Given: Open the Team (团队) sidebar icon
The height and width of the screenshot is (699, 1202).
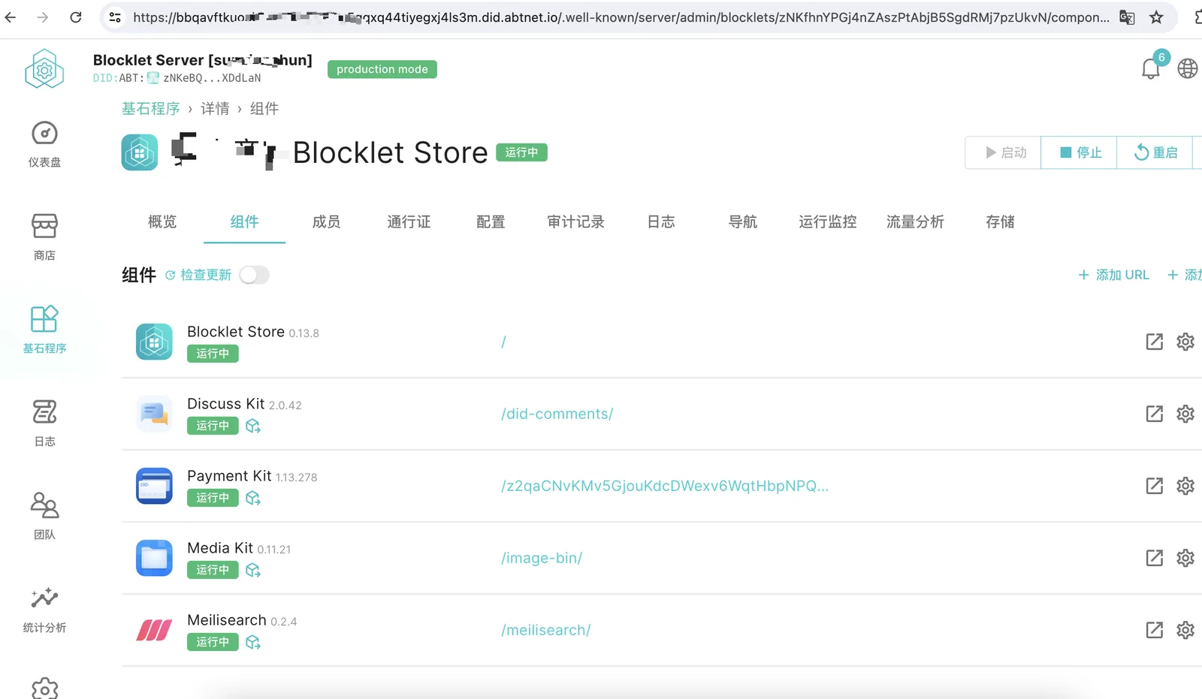Looking at the screenshot, I should point(44,505).
